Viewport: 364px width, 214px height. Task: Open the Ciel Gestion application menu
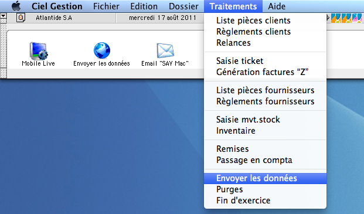tap(57, 6)
